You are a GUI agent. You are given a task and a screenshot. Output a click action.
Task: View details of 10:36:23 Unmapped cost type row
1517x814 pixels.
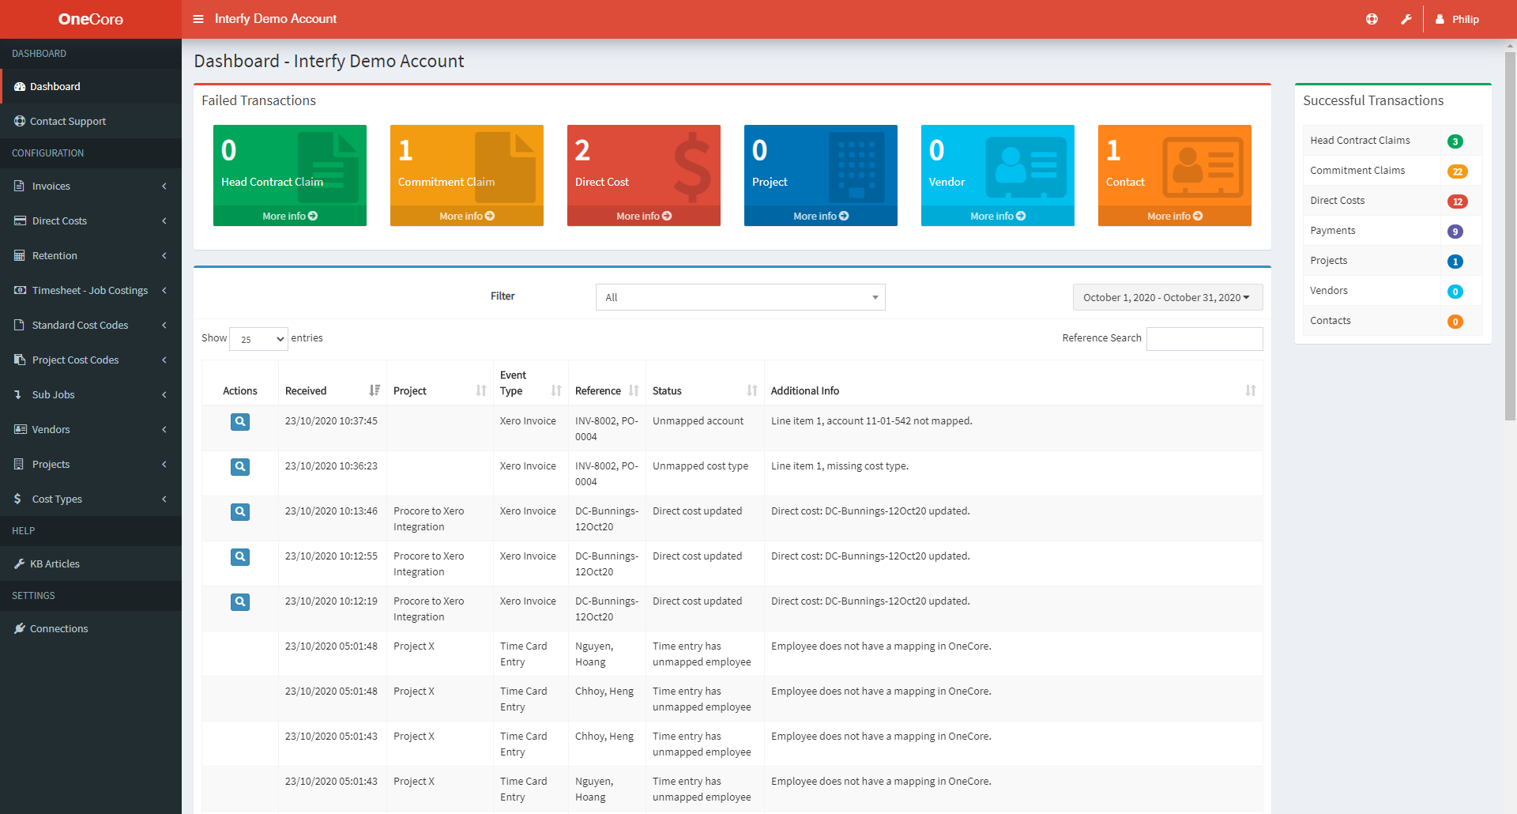point(240,467)
